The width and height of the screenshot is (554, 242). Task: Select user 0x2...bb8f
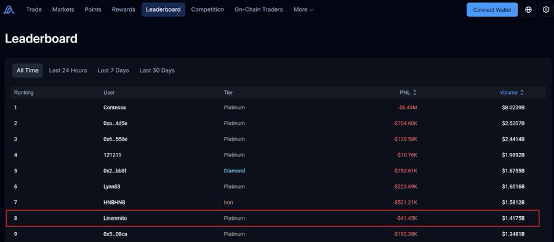(x=115, y=171)
